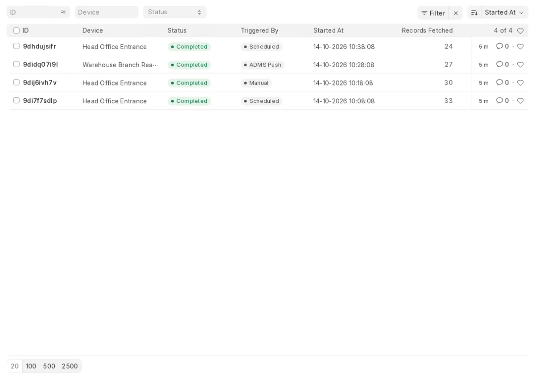The image size is (535, 376).
Task: Click the Triggered By column header
Action: [x=259, y=31]
